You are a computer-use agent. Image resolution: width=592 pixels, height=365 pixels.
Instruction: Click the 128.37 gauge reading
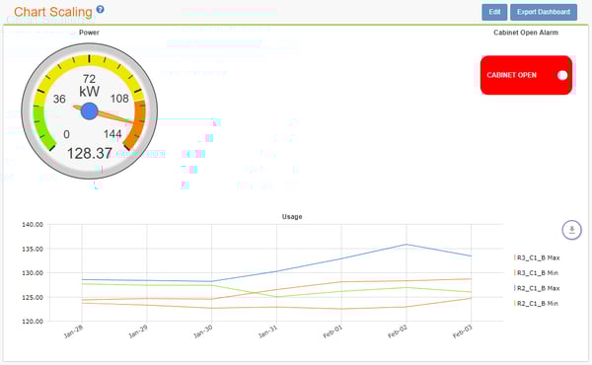90,153
